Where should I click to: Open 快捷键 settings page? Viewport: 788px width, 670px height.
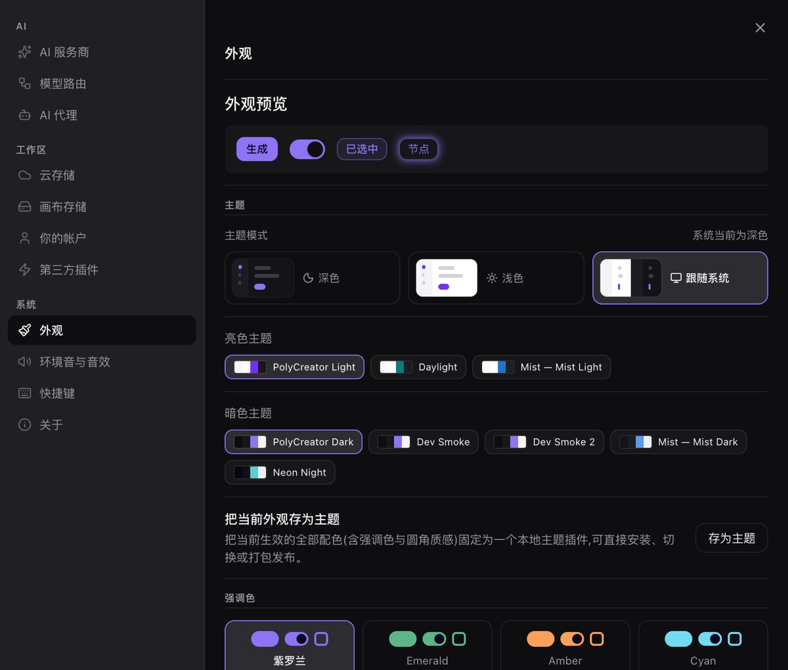pyautogui.click(x=102, y=393)
